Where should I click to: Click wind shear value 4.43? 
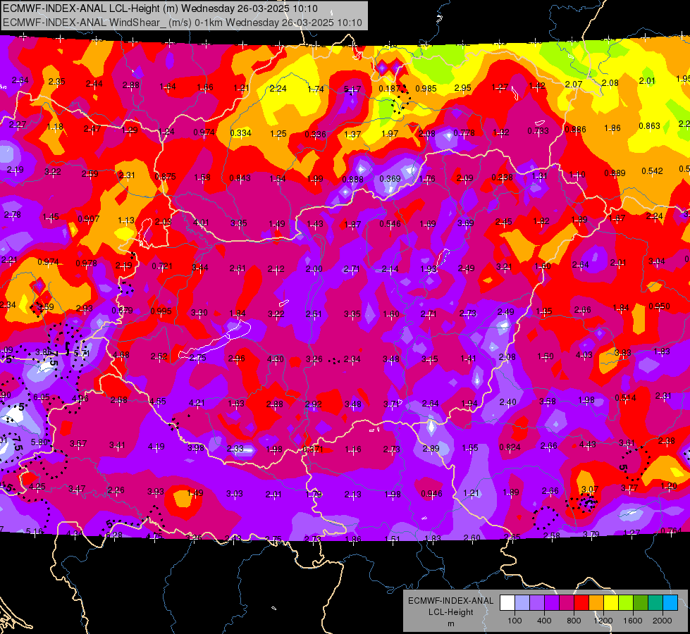coord(588,445)
